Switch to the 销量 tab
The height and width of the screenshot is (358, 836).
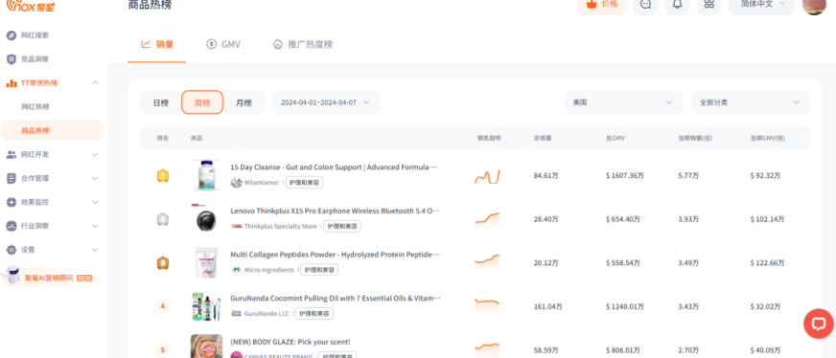[157, 45]
